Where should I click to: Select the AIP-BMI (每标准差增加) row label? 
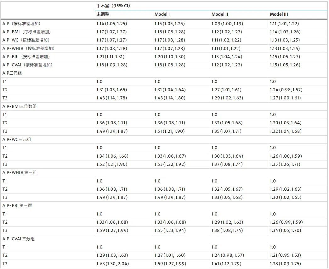(x=27, y=32)
